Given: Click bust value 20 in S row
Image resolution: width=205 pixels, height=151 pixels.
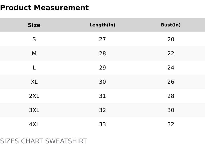Looking at the screenshot, I should pos(171,39).
